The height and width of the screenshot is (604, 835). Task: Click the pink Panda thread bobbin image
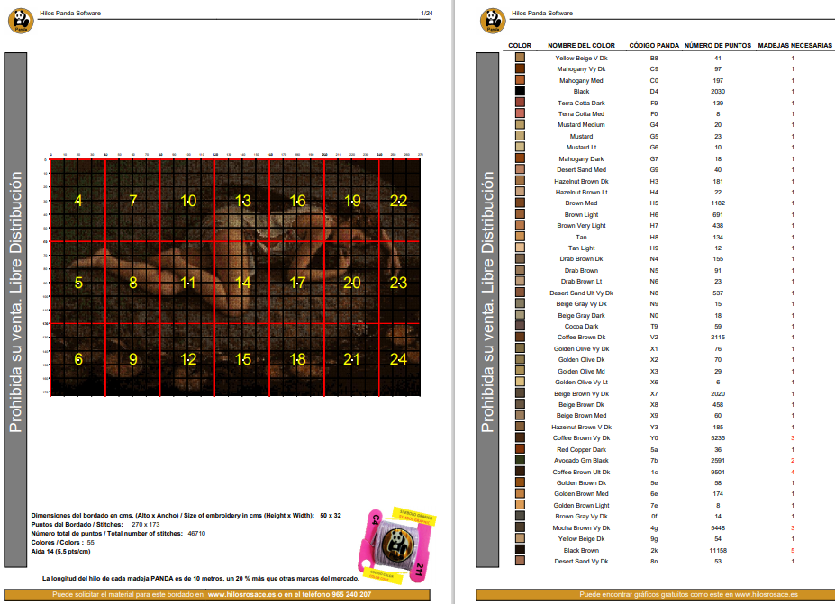396,545
